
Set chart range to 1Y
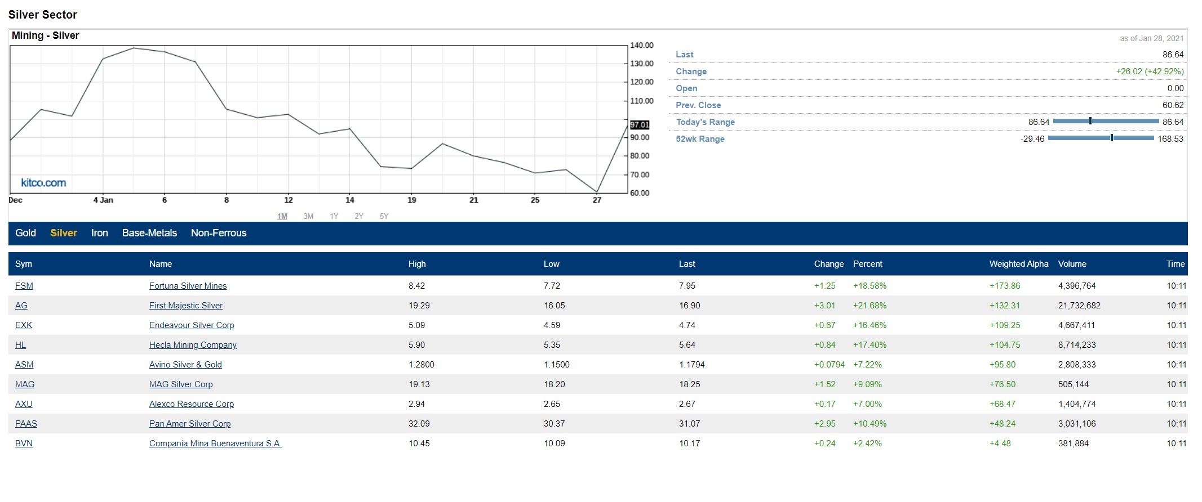pos(334,216)
